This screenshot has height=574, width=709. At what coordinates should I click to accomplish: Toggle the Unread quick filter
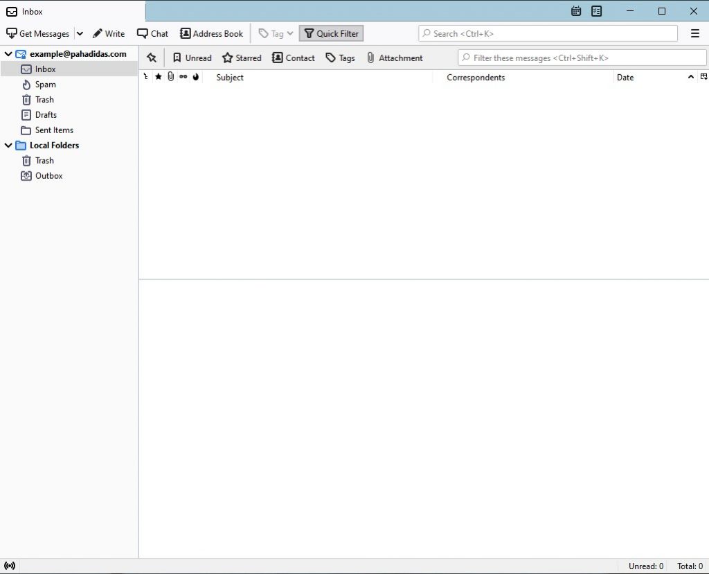click(x=192, y=58)
